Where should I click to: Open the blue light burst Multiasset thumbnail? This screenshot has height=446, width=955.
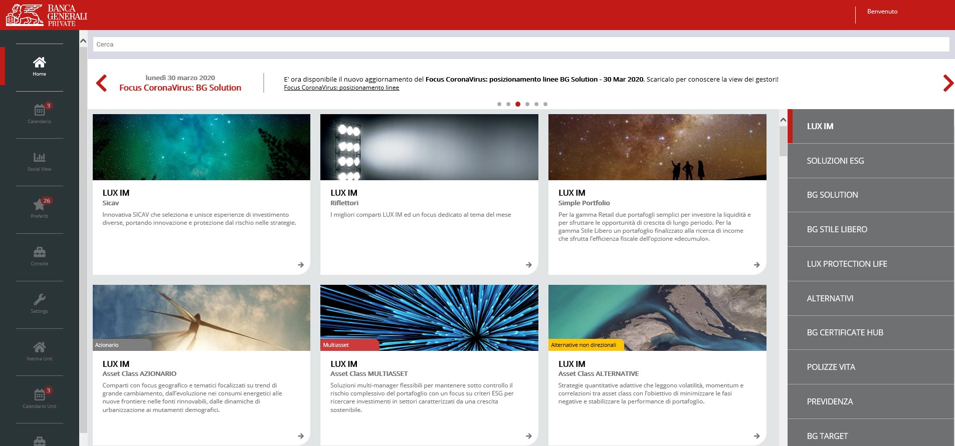point(429,318)
